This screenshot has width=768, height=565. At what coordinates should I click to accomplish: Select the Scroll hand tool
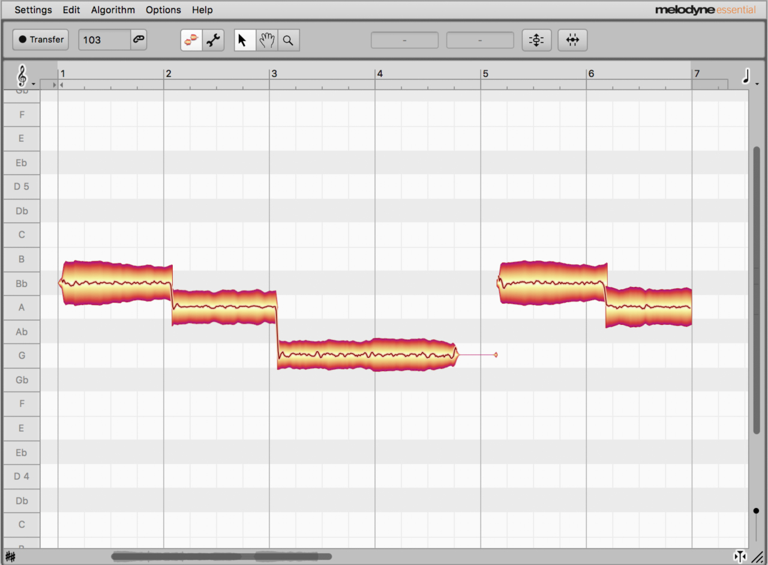(x=267, y=40)
